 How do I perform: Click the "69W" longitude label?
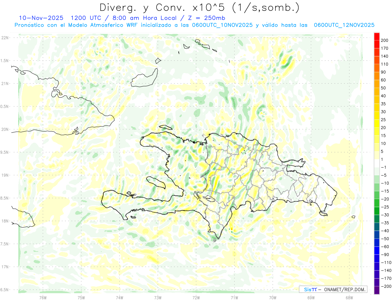[x=311, y=297]
